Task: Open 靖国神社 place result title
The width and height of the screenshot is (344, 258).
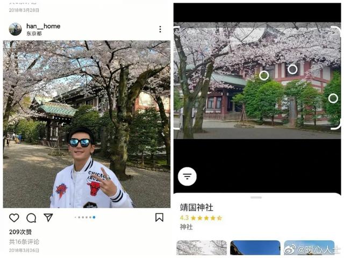Action: coord(196,207)
